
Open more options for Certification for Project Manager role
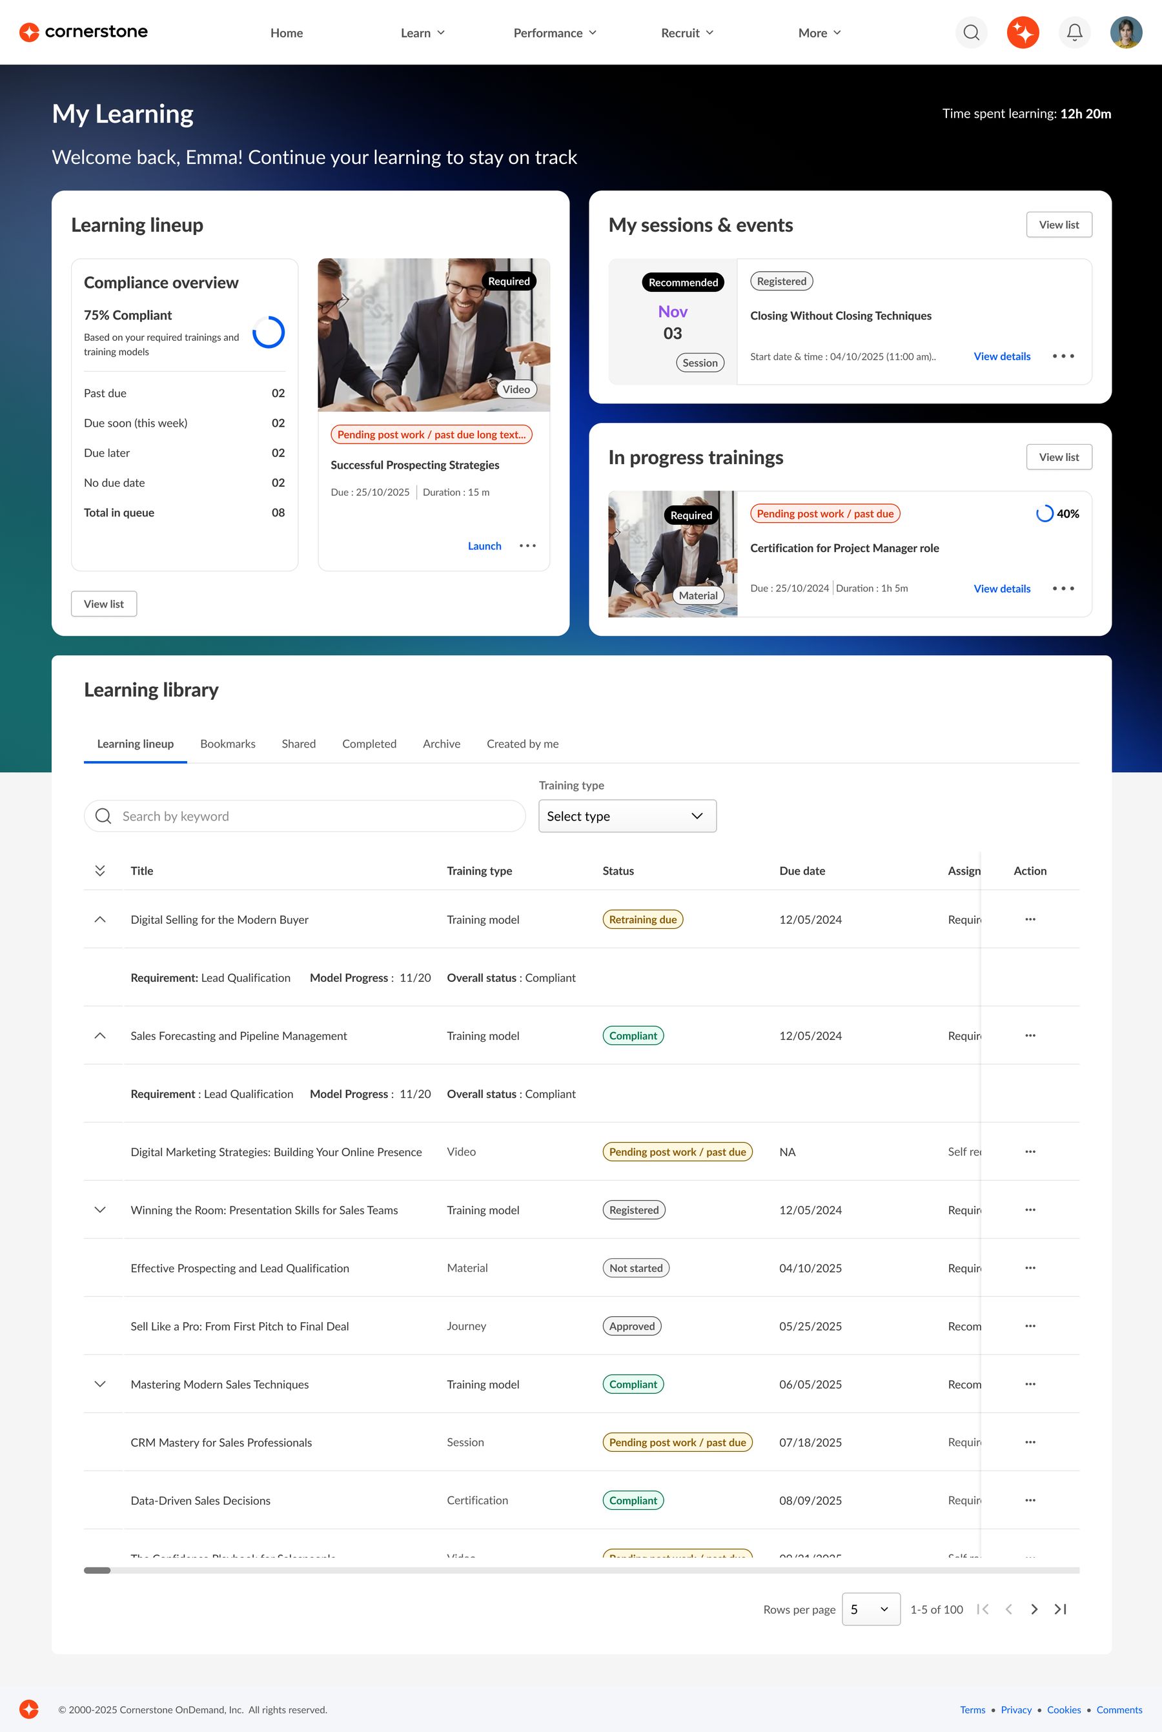point(1063,589)
